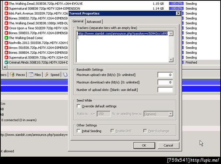221x164 pixels.
Task: Click up arrow of trackers scrollbar
Action: click(x=171, y=33)
